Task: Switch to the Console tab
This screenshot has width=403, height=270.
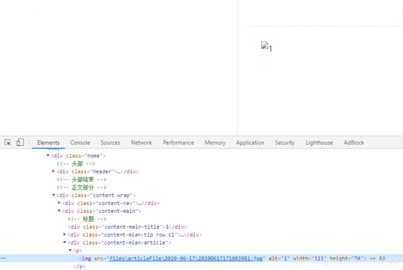Action: click(x=80, y=143)
